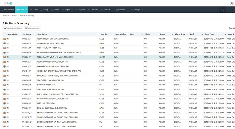Image resolution: width=235 pixels, height=129 pixels.
Task: Expand the Report dropdown menu
Action: click(68, 10)
